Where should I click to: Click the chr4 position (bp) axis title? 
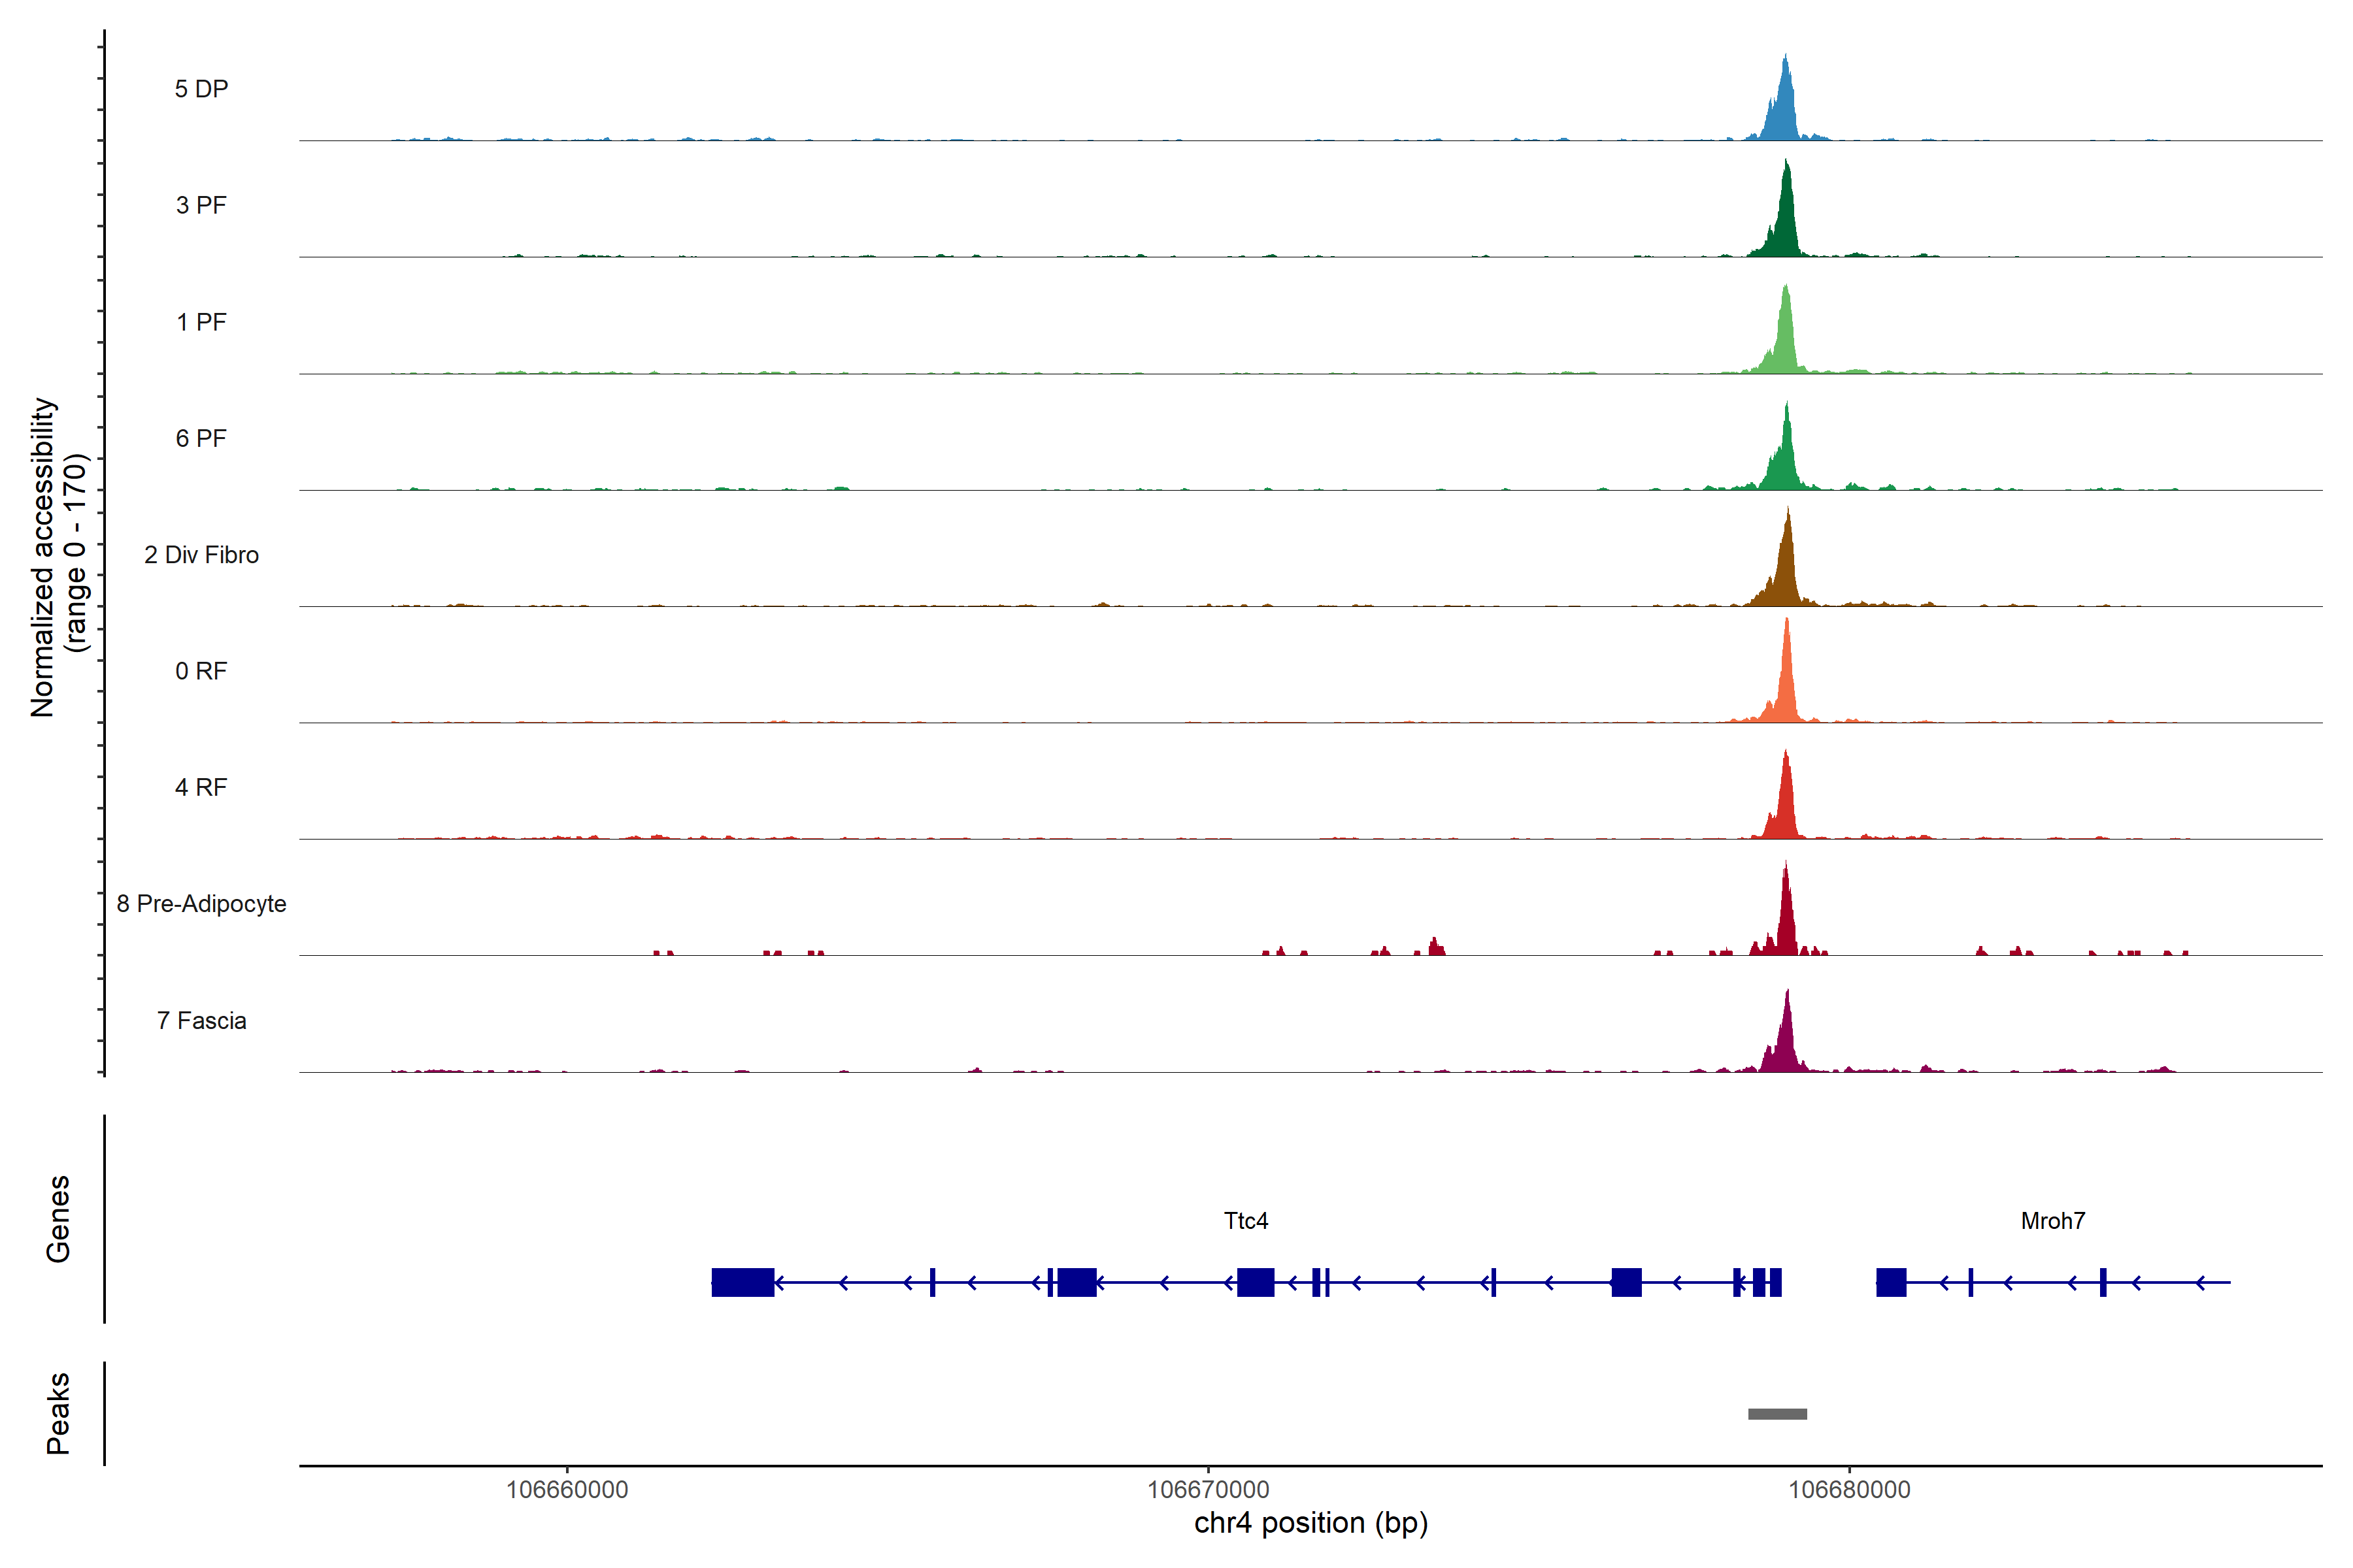click(x=1310, y=1523)
